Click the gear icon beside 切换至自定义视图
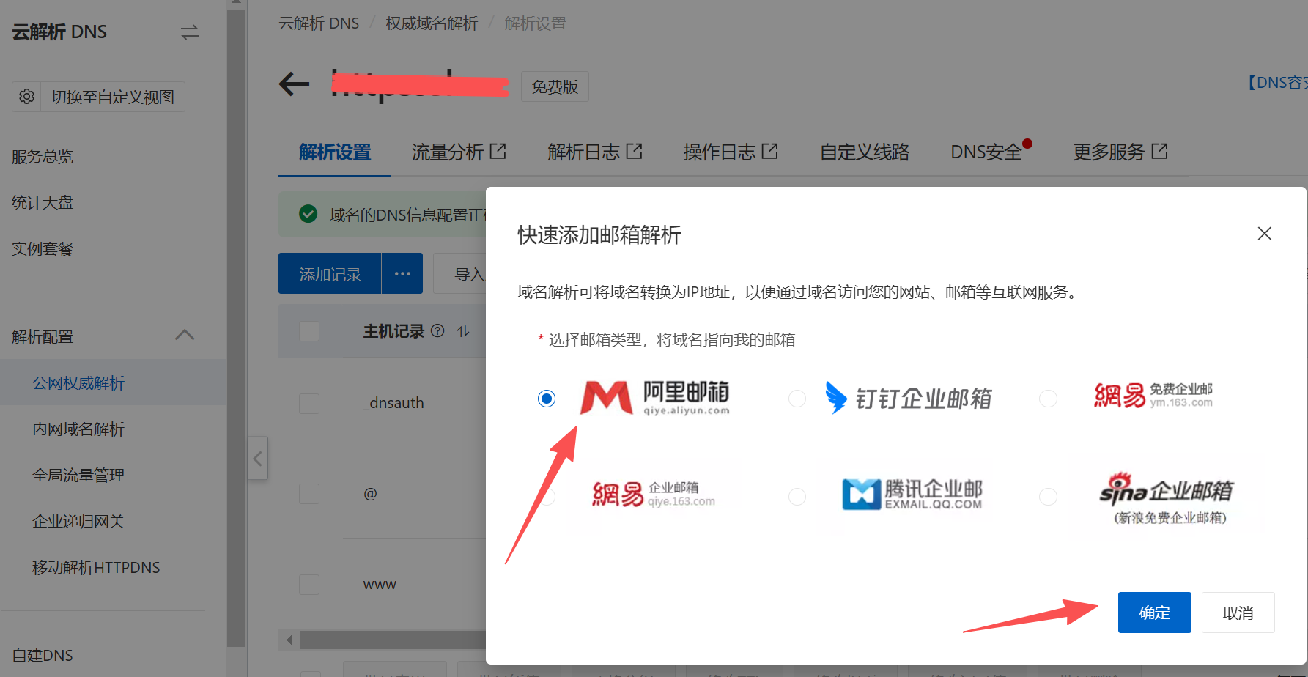1308x677 pixels. coord(26,97)
